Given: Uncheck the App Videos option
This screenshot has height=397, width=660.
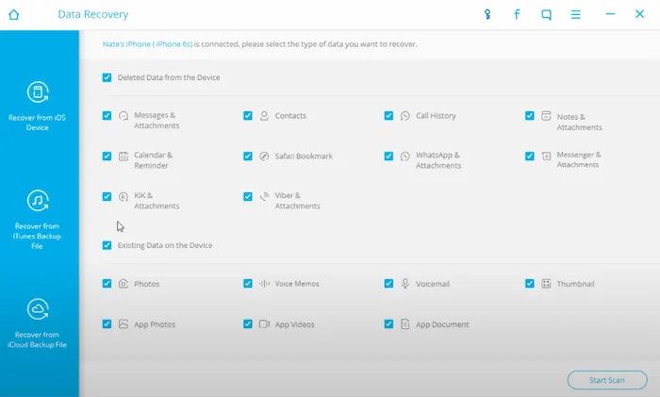Looking at the screenshot, I should click(x=248, y=323).
